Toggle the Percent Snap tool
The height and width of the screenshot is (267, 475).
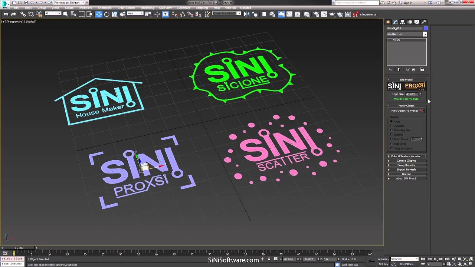coord(190,14)
